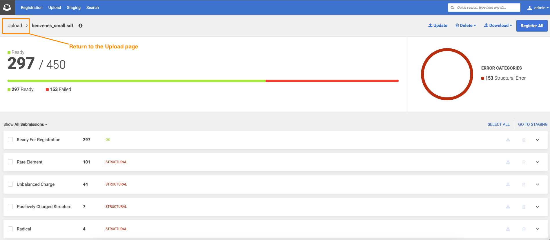The height and width of the screenshot is (240, 550).
Task: Open the Registration menu item
Action: tap(32, 8)
